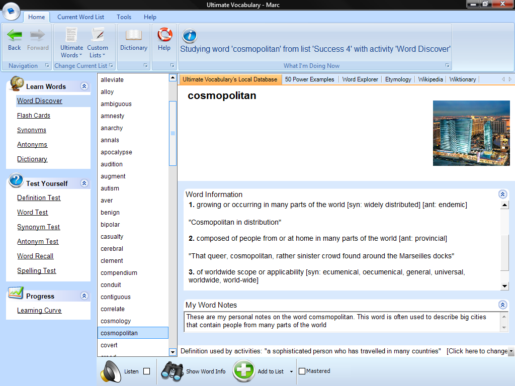Click the green plus Add to List icon
This screenshot has width=515, height=386.
(244, 371)
